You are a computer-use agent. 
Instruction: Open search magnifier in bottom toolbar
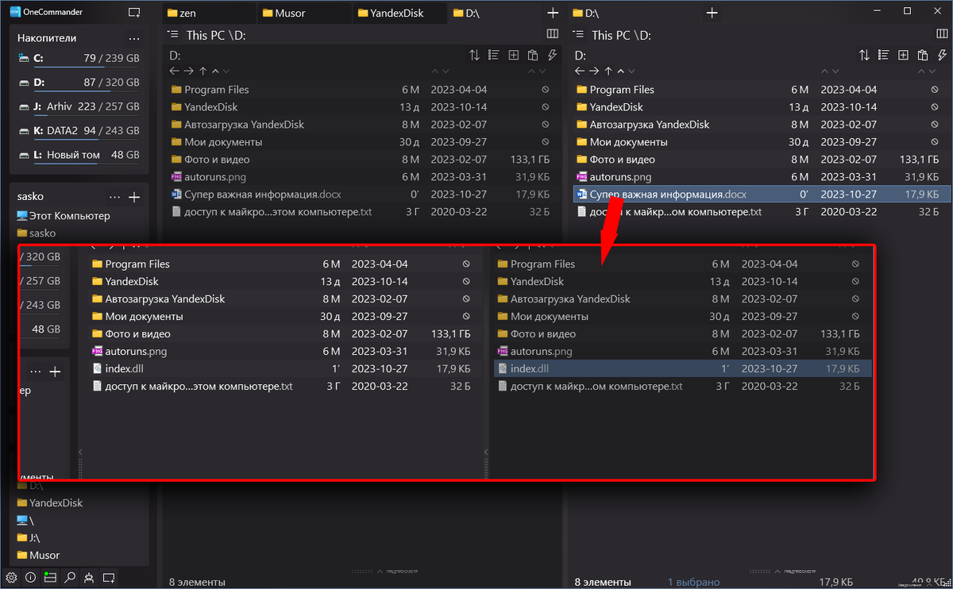click(70, 577)
